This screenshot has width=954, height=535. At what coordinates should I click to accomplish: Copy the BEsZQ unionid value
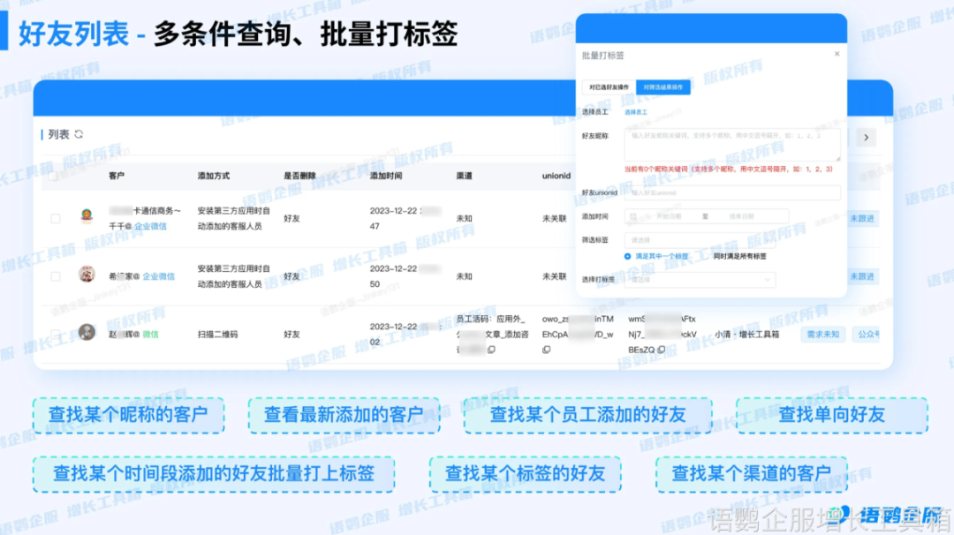(661, 350)
